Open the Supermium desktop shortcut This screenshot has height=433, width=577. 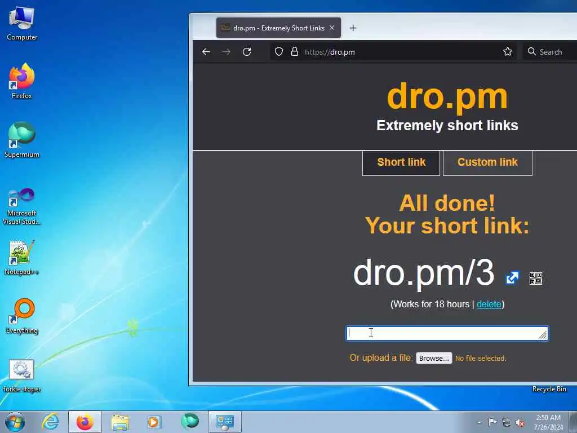point(22,140)
